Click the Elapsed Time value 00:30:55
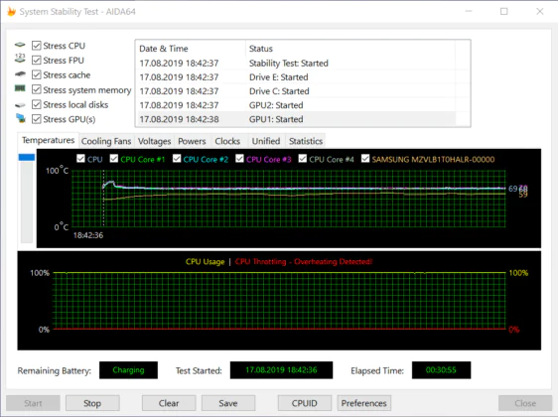 [441, 370]
